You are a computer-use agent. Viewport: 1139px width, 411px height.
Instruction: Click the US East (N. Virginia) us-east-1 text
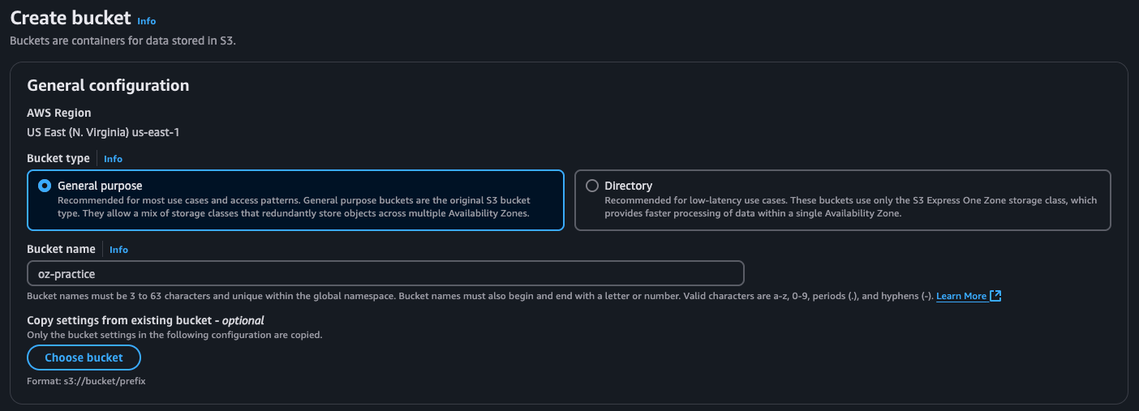pyautogui.click(x=103, y=131)
